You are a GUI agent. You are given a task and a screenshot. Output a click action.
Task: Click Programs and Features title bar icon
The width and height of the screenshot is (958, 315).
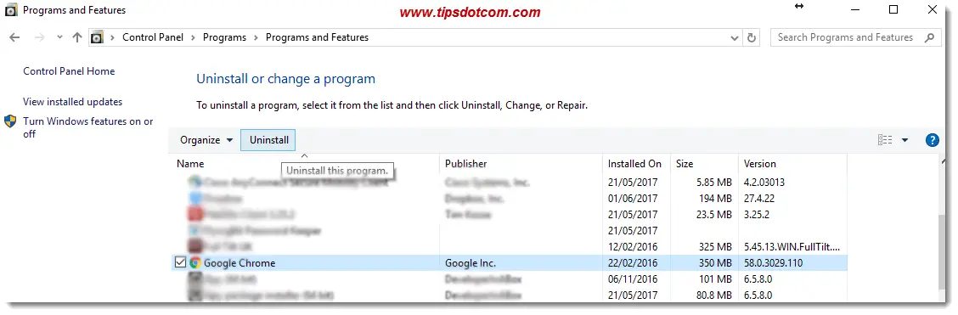(x=11, y=10)
